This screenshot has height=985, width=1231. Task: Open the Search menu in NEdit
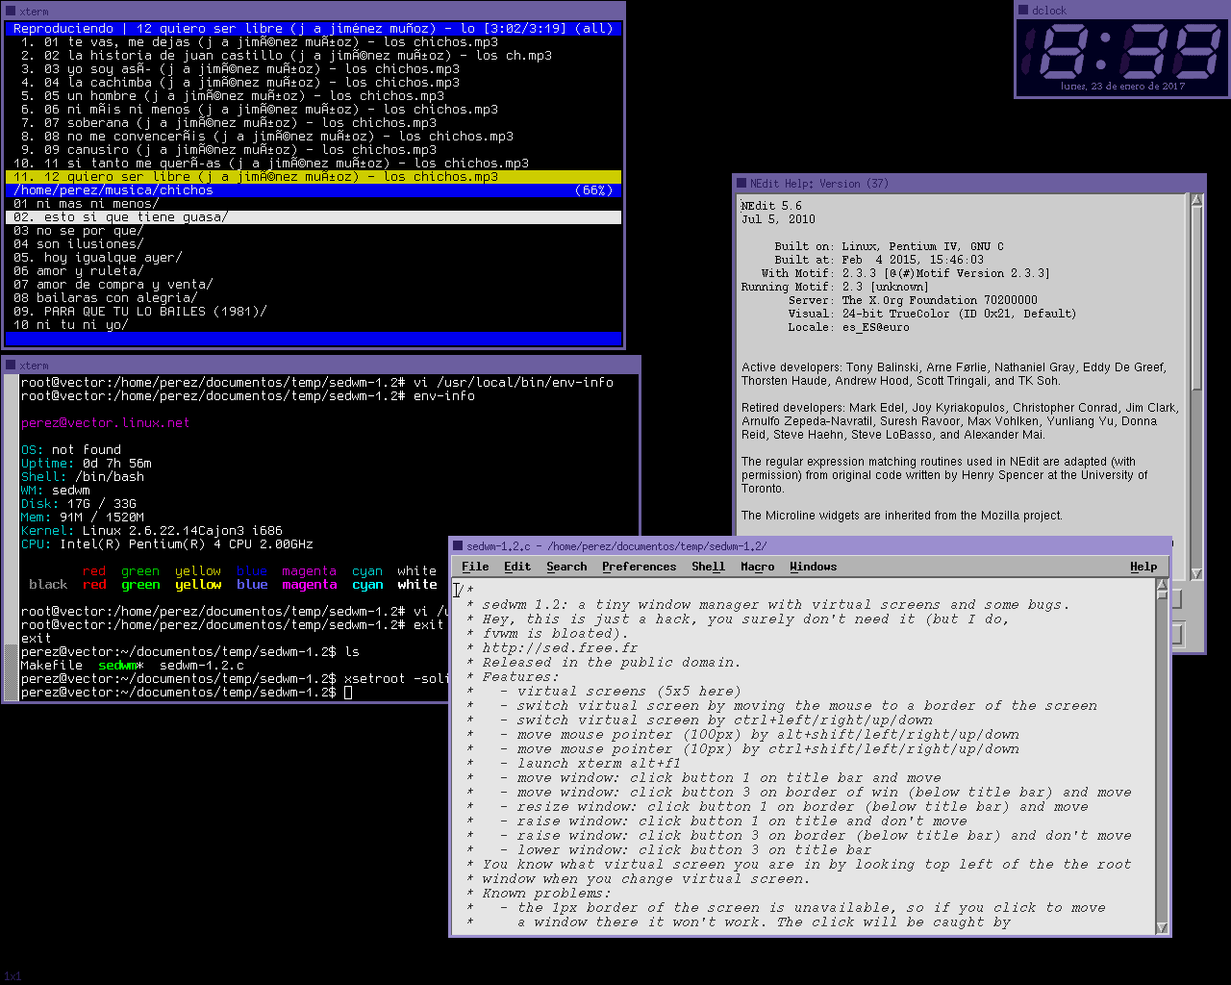(566, 567)
